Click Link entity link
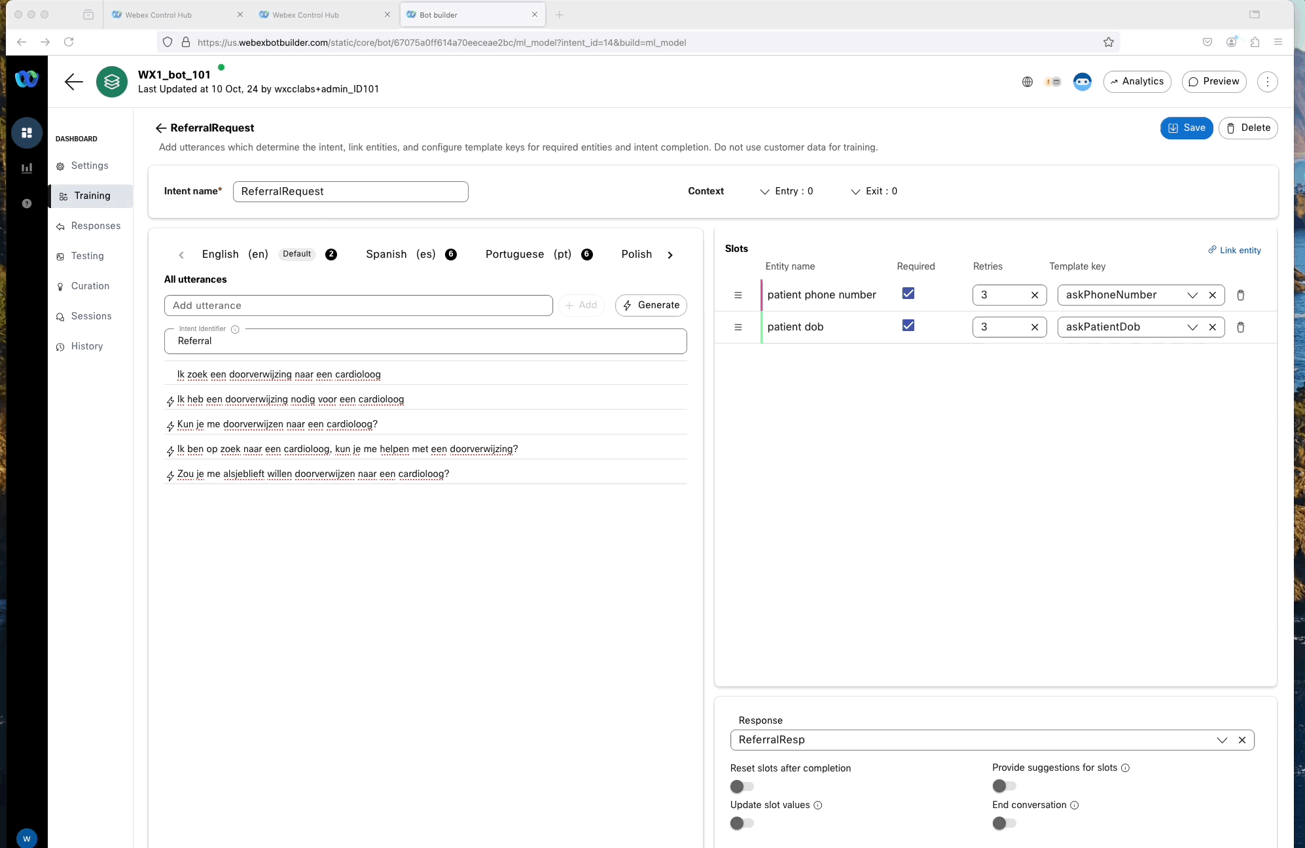This screenshot has height=848, width=1305. 1234,251
